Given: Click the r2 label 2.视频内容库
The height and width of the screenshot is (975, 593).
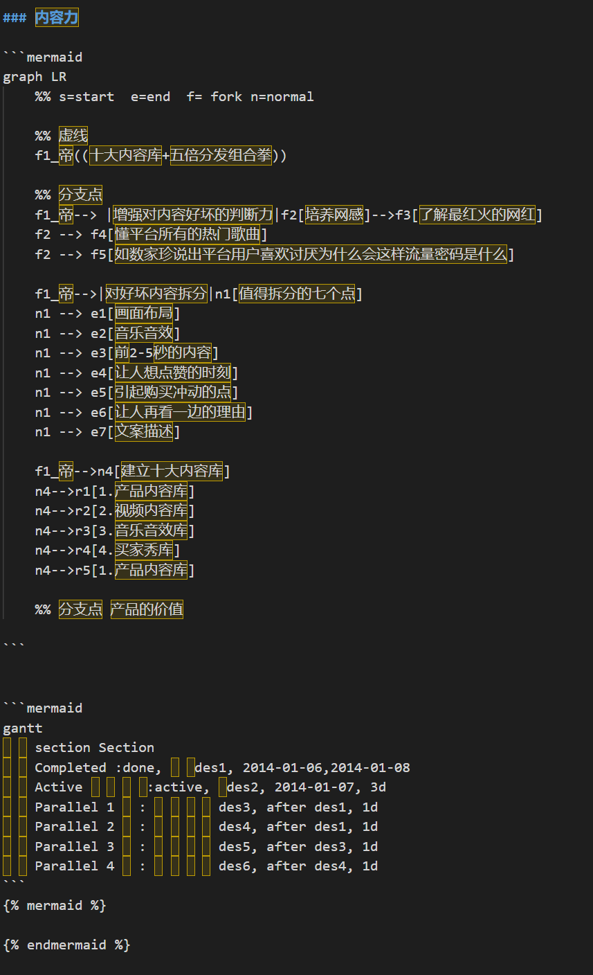Looking at the screenshot, I should 143,511.
